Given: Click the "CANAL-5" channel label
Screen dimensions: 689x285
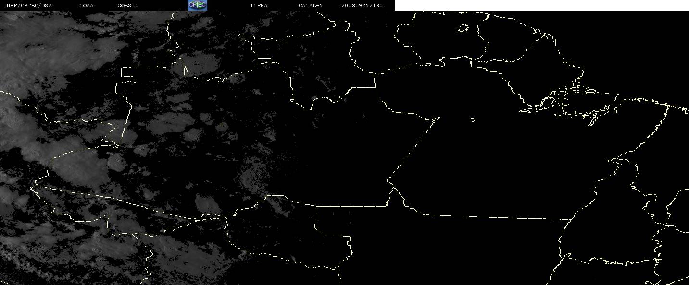Looking at the screenshot, I should [311, 6].
